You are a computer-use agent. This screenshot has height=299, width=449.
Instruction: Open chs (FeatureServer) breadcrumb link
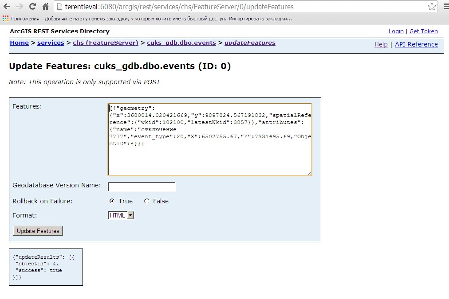tap(106, 43)
